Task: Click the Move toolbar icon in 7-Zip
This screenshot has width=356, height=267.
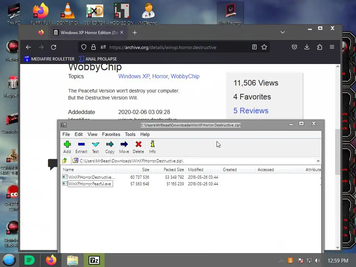Action: 124,147
